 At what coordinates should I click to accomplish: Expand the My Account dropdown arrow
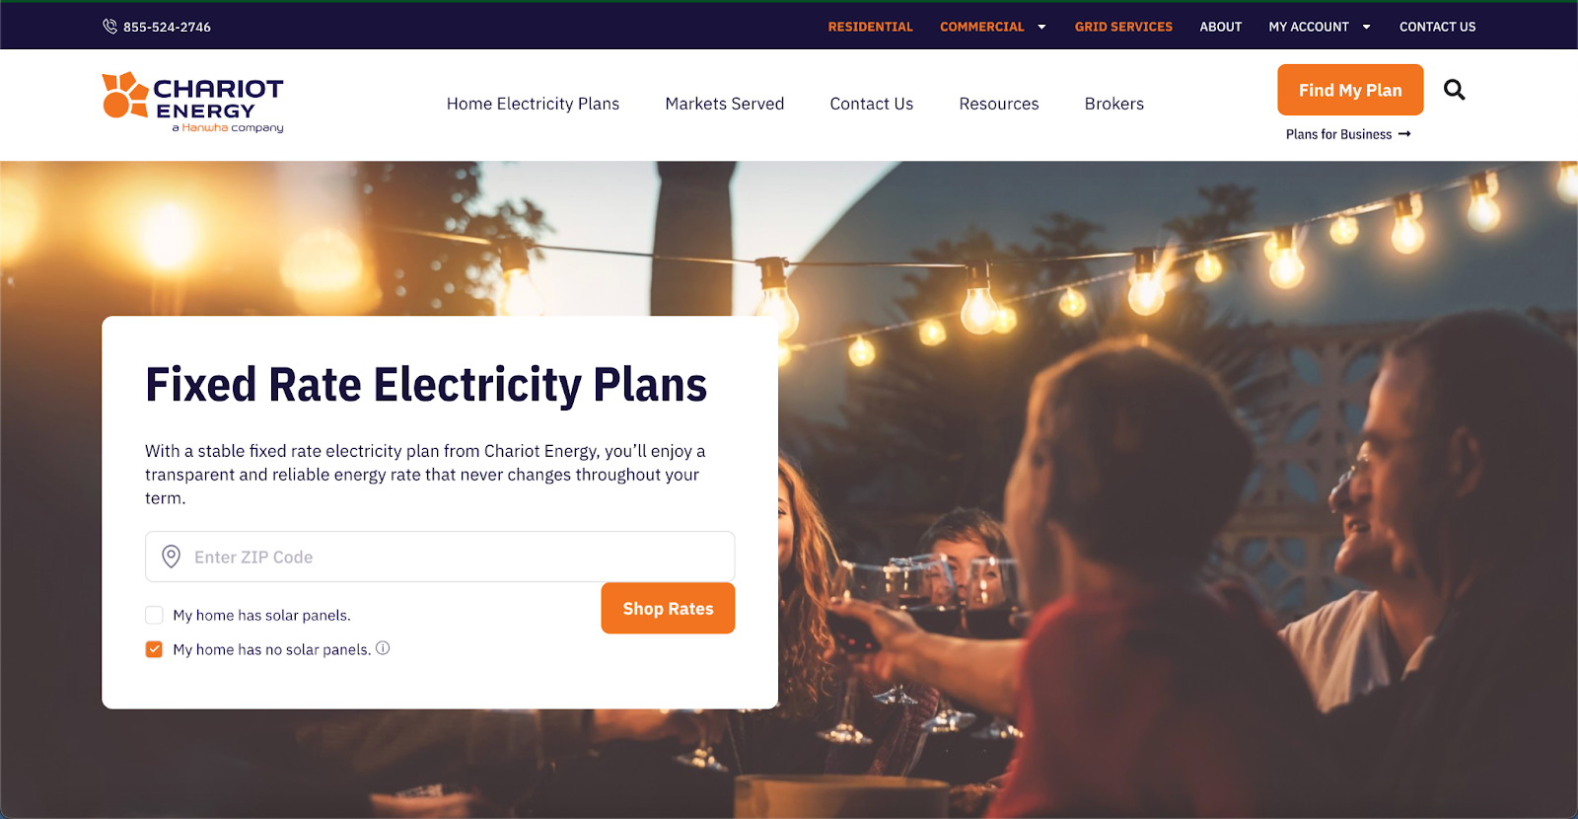[x=1366, y=27]
